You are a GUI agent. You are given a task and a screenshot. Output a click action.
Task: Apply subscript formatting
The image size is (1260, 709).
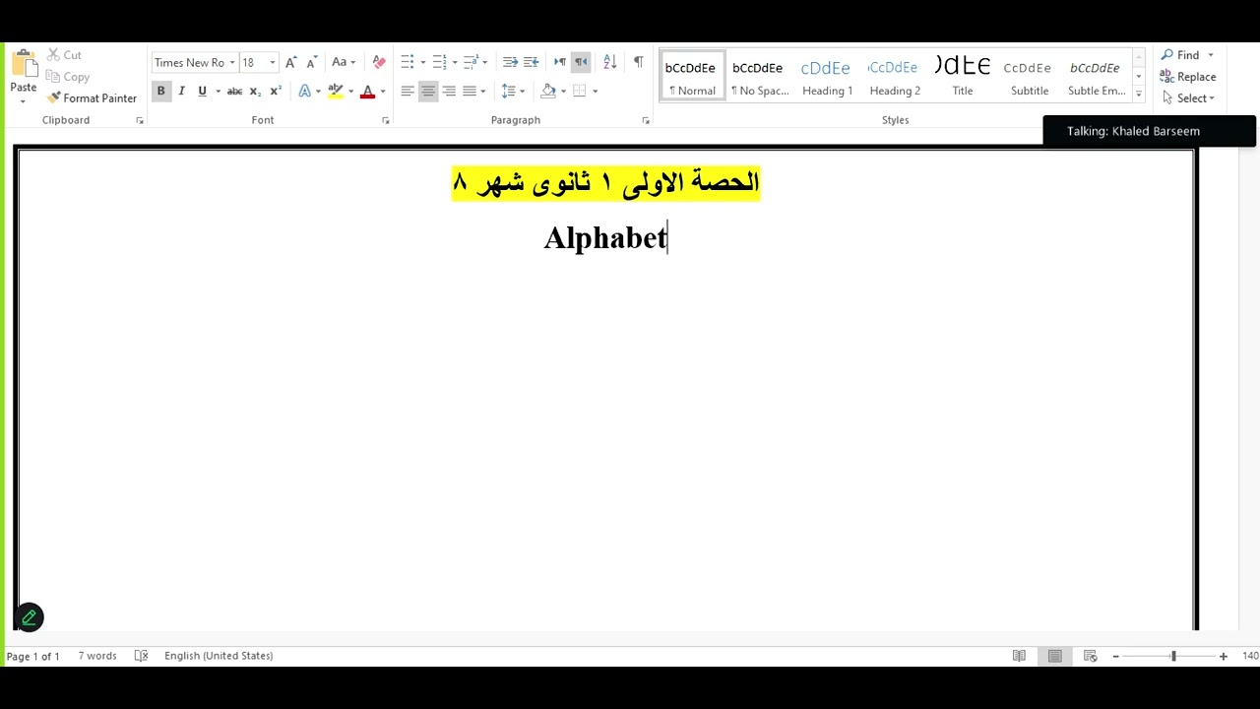tap(255, 91)
